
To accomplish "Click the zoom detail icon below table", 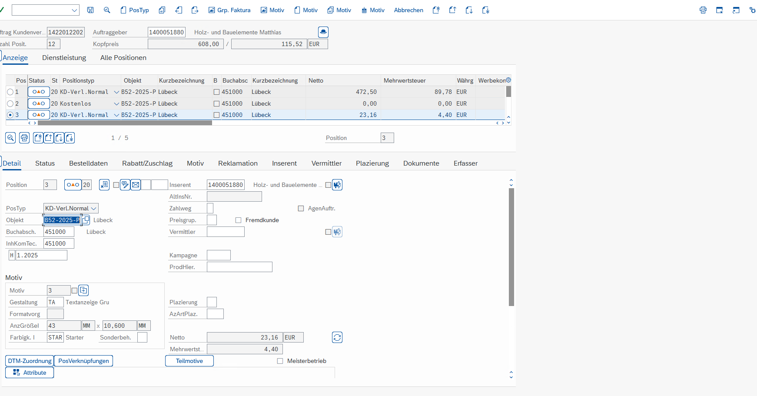I will (10, 138).
